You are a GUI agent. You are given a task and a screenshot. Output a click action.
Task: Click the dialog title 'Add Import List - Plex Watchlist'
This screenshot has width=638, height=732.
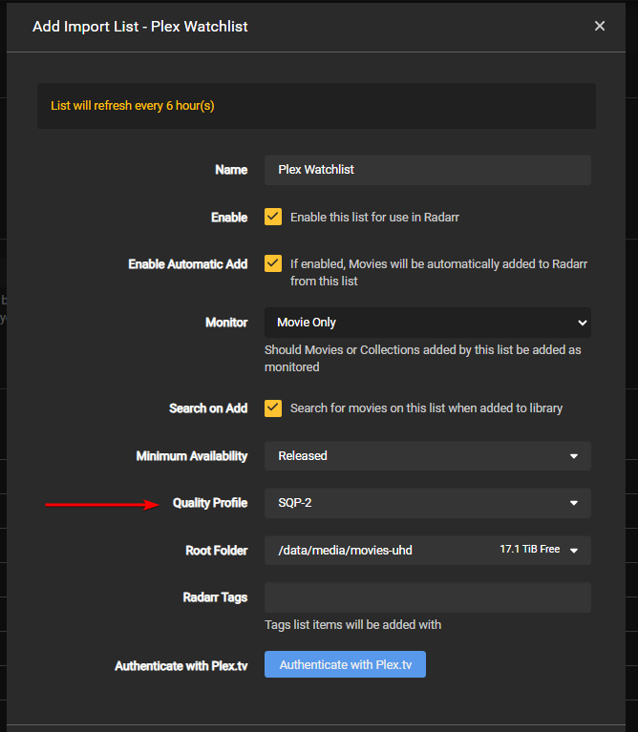tap(140, 27)
